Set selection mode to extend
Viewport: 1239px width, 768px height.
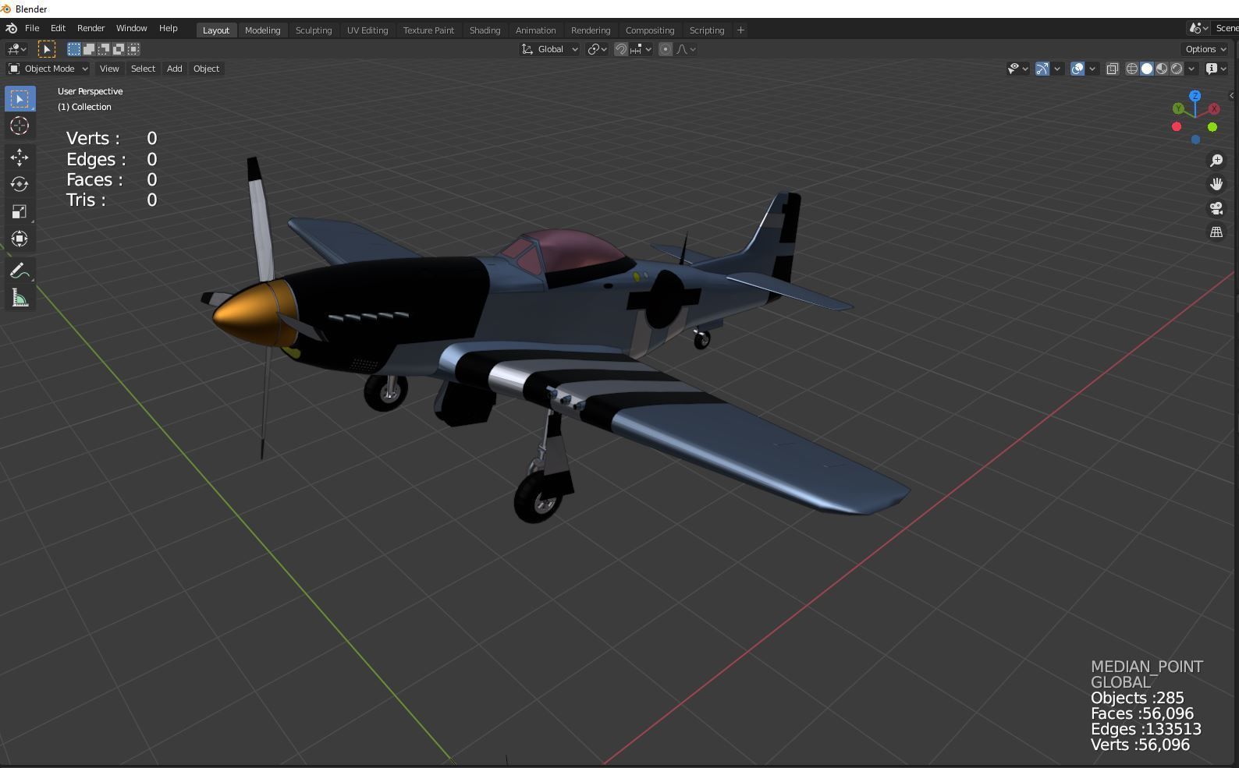[89, 49]
